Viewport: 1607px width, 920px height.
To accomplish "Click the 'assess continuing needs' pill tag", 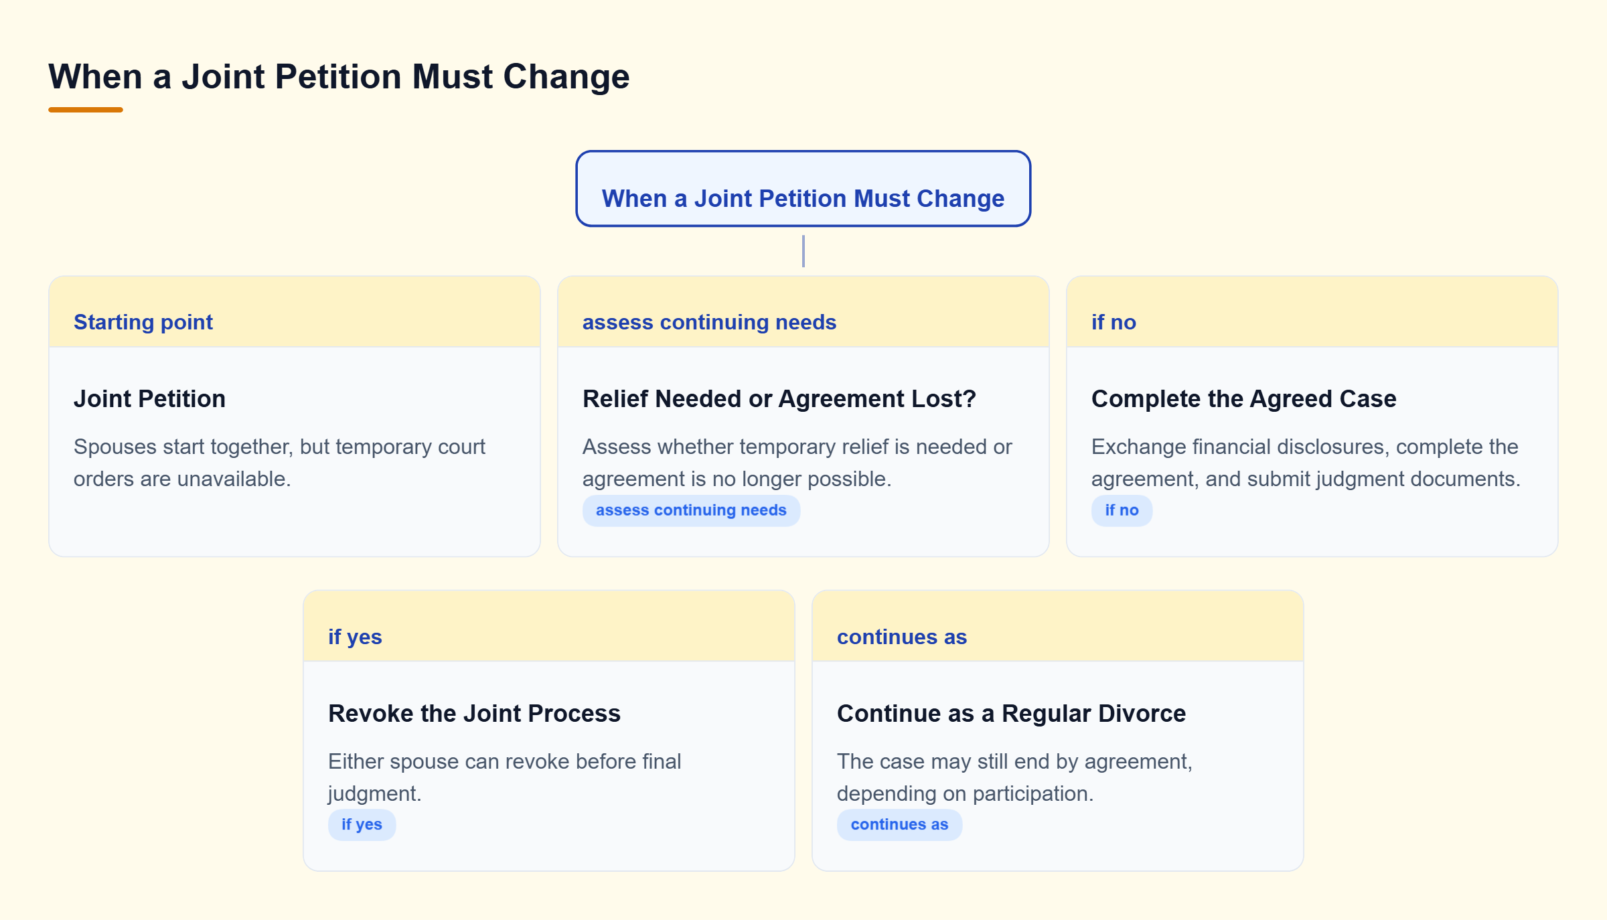I will 691,510.
